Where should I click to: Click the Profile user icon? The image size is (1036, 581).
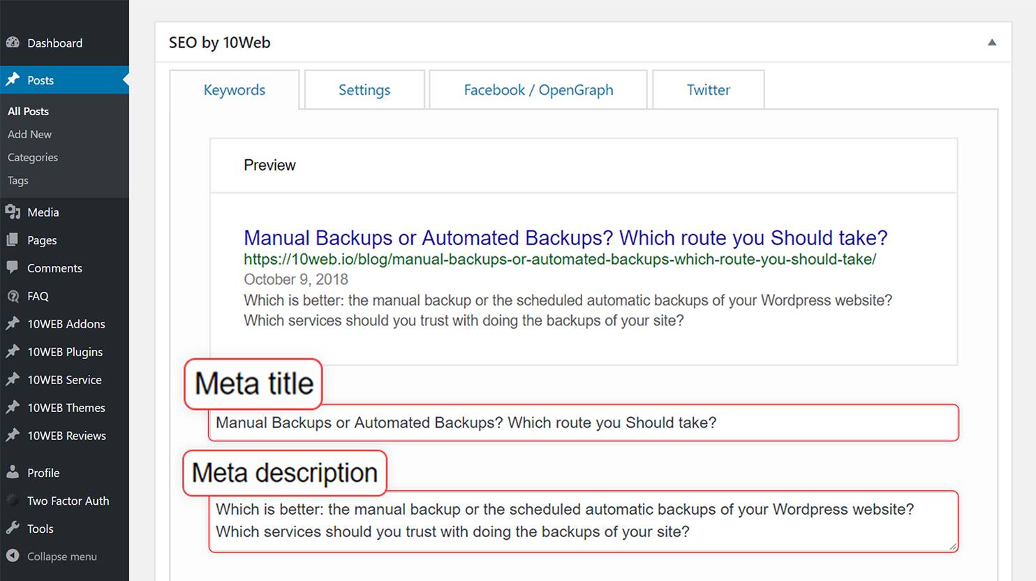(13, 472)
